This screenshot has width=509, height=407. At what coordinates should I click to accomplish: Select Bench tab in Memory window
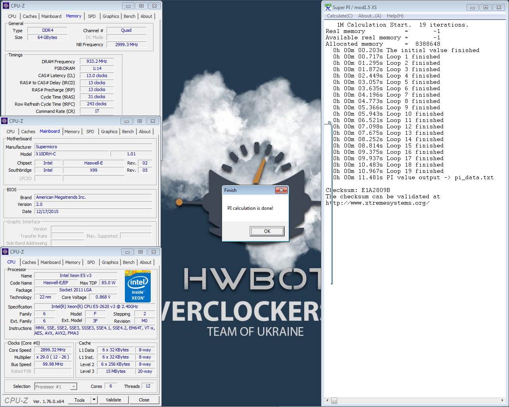[x=130, y=16]
